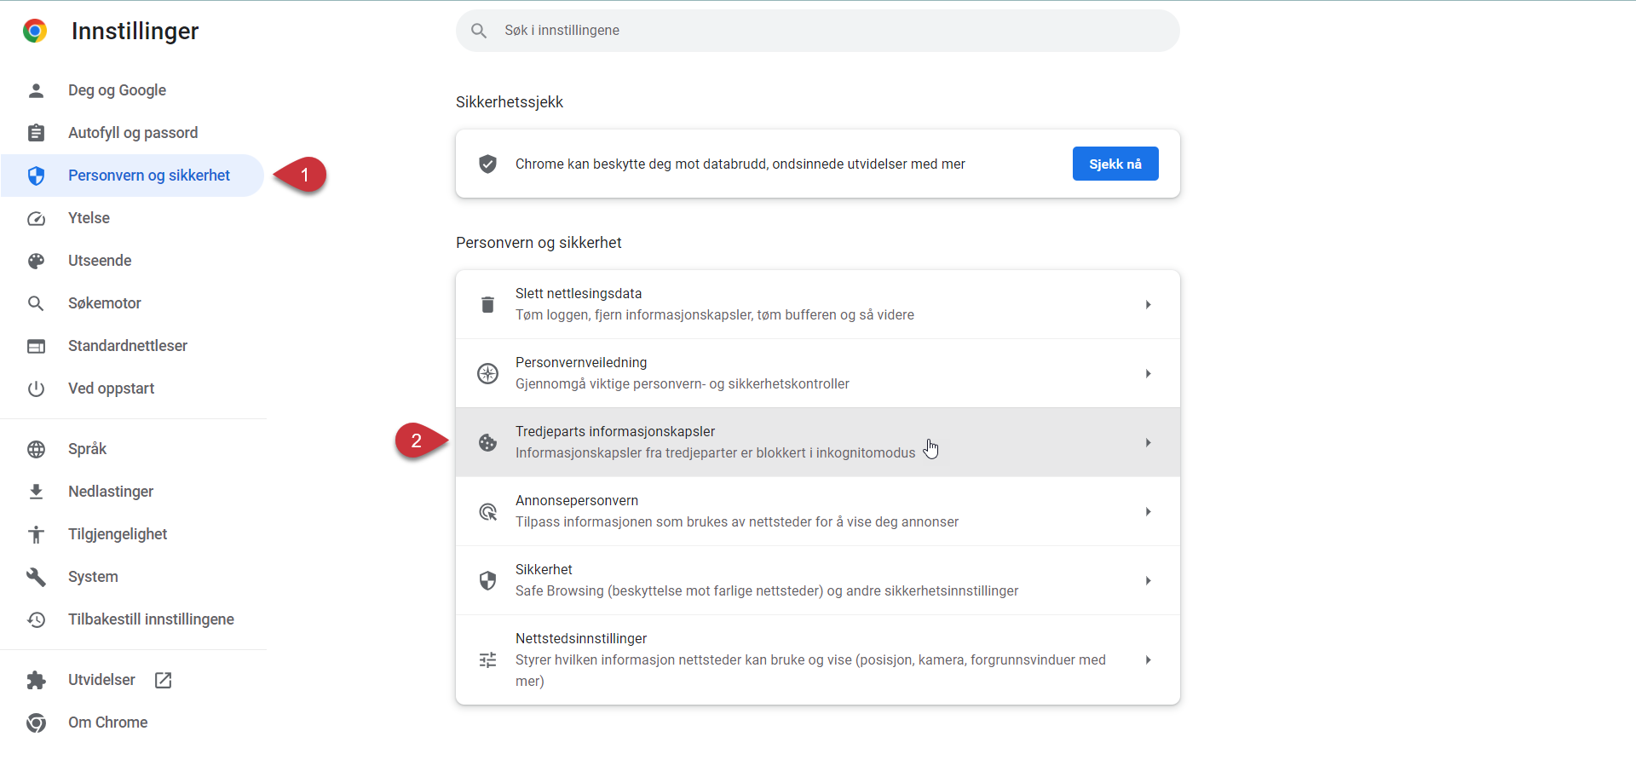The height and width of the screenshot is (760, 1636).
Task: Open Tredjeparts informasjonskapsler via its arrow
Action: [1148, 442]
